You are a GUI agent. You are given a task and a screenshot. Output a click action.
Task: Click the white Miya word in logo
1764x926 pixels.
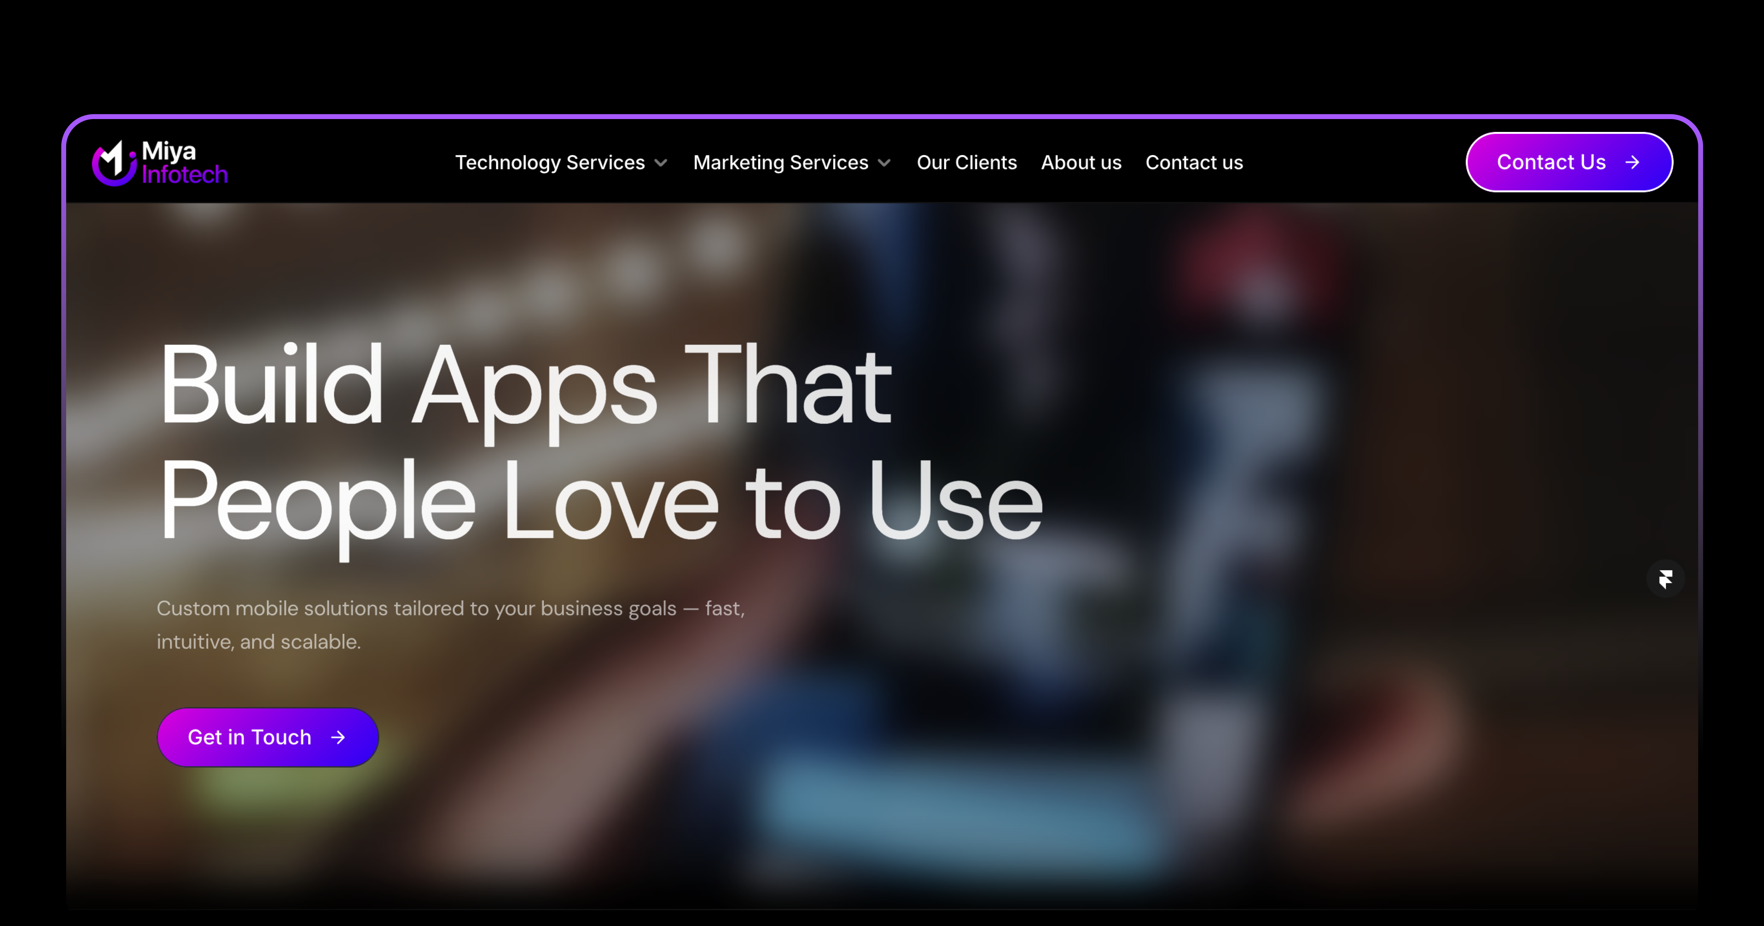pos(168,151)
